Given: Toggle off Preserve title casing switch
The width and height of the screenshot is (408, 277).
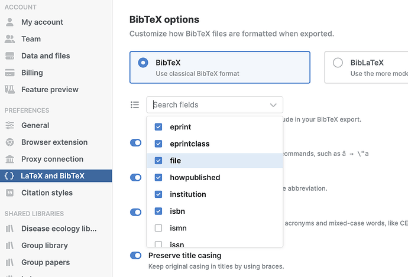Looking at the screenshot, I should pos(135,255).
